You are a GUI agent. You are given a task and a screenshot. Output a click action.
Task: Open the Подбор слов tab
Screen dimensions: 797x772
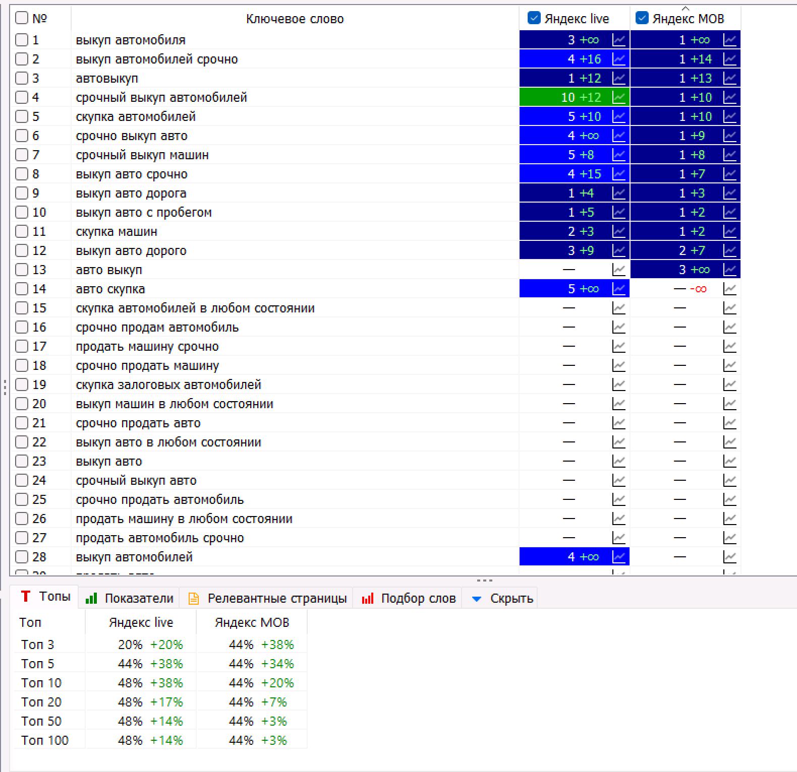409,598
